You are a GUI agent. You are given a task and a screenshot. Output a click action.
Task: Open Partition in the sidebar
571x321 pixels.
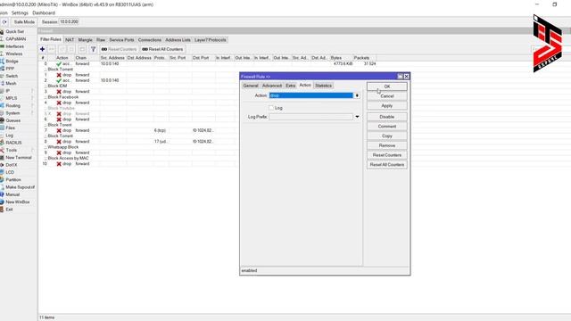(13, 180)
